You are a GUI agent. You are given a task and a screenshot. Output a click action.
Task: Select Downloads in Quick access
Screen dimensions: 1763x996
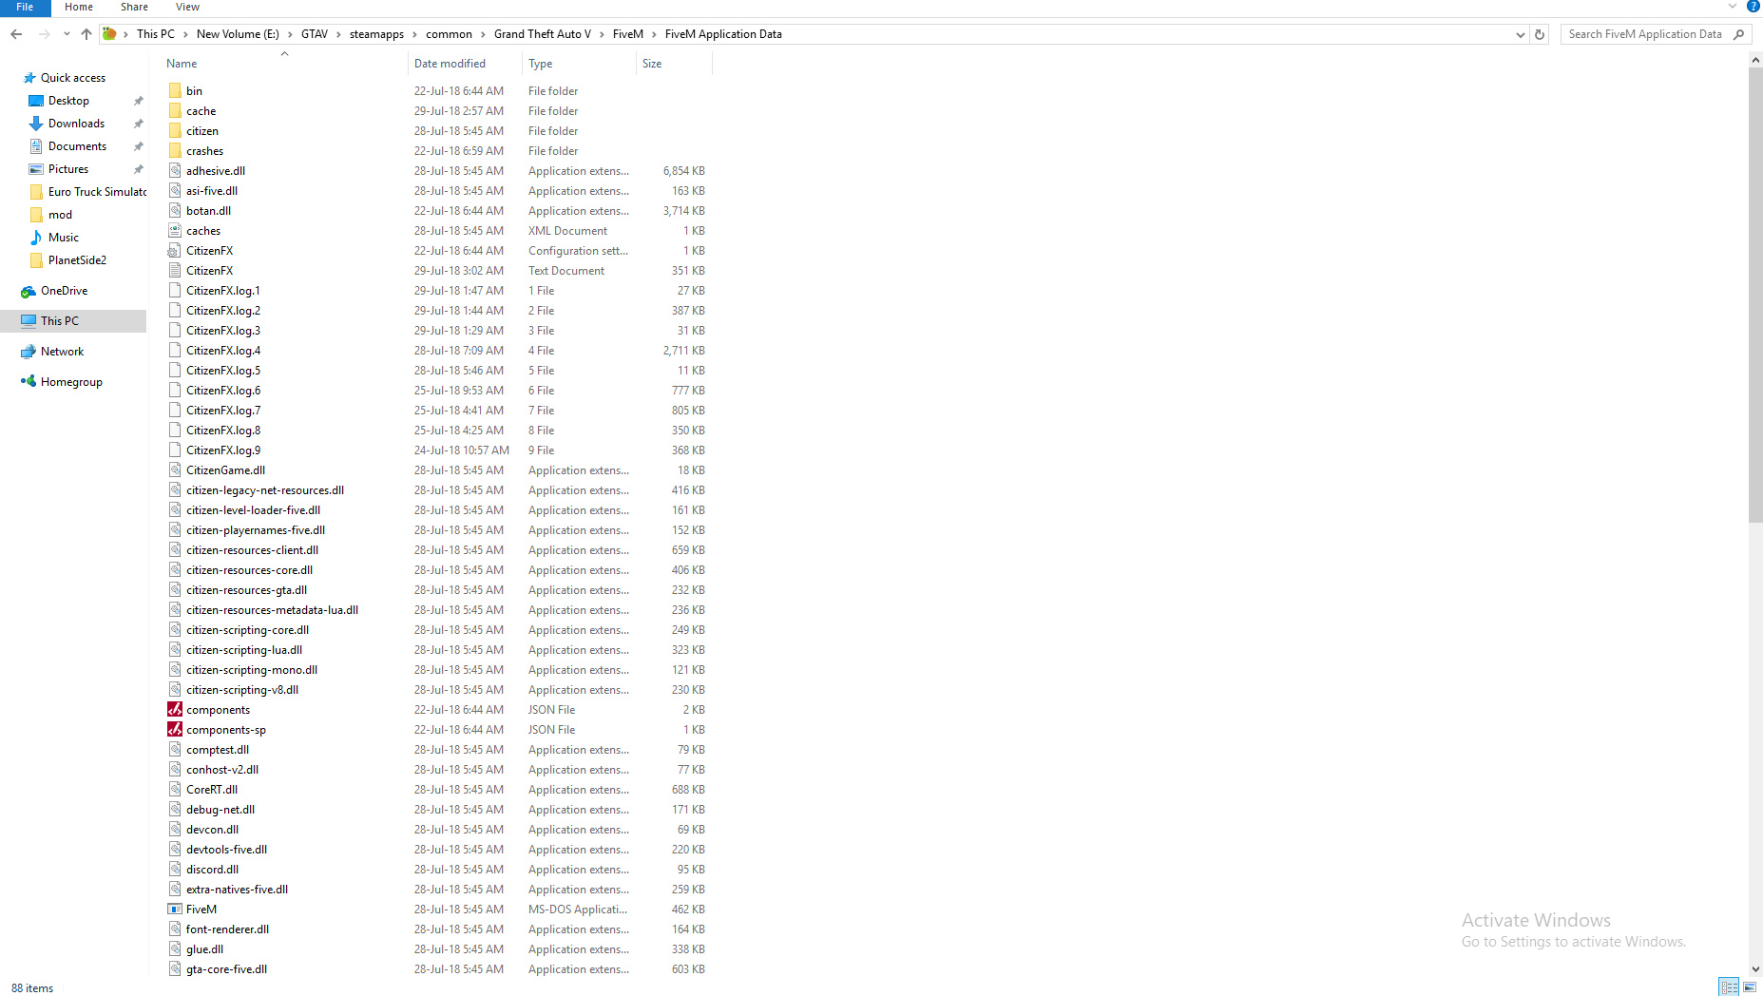76,124
